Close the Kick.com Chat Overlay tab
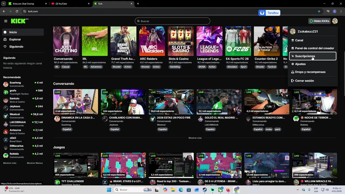345x194 pixels. pos(46,4)
